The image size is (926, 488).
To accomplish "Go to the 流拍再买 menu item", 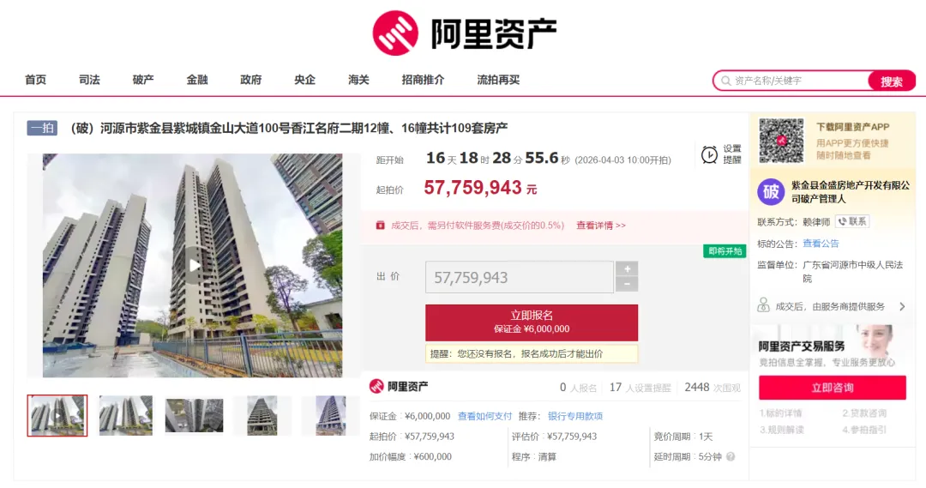I will pos(498,80).
